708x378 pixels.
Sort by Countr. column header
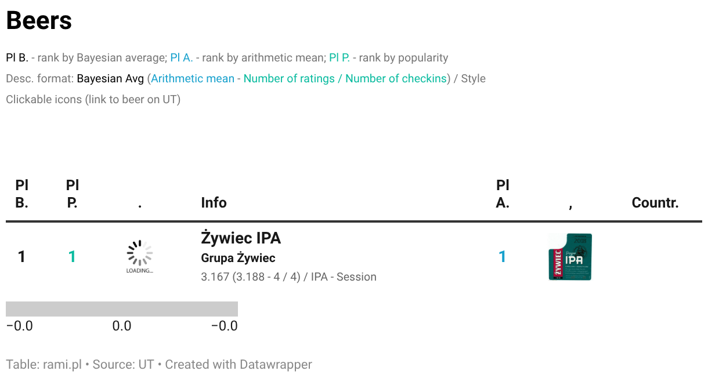point(655,203)
